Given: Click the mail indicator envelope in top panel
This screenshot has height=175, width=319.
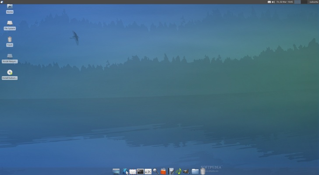Looking at the screenshot, I should 269,2.
